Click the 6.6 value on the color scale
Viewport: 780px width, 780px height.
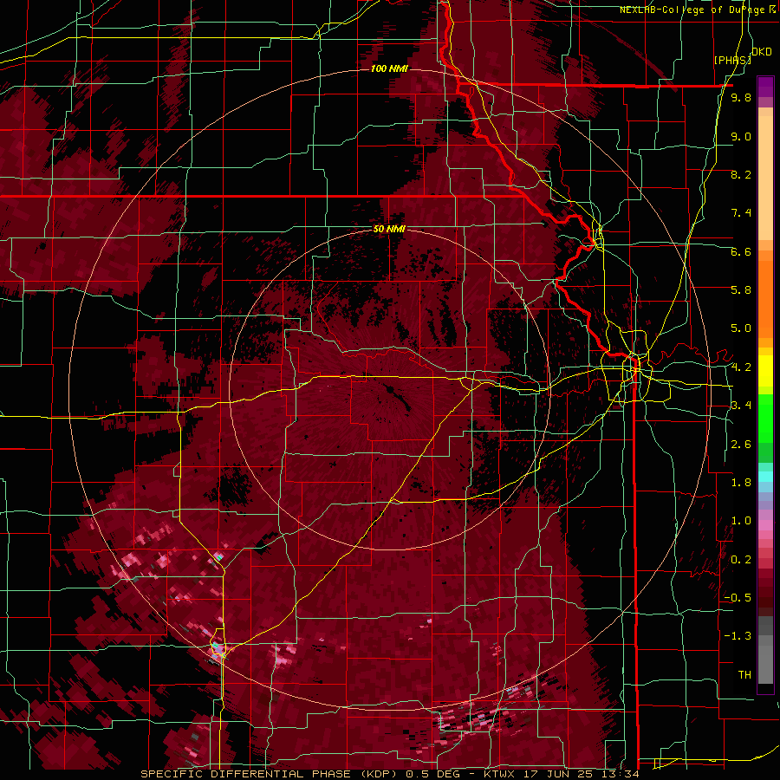pyautogui.click(x=741, y=251)
